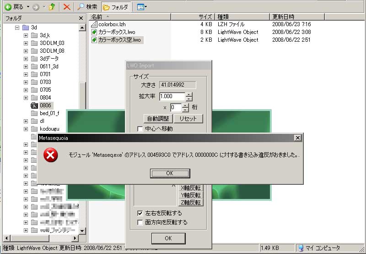The height and width of the screenshot is (254, 366).
Task: Enable the 面方向を反転する checkbox
Action: coord(140,222)
